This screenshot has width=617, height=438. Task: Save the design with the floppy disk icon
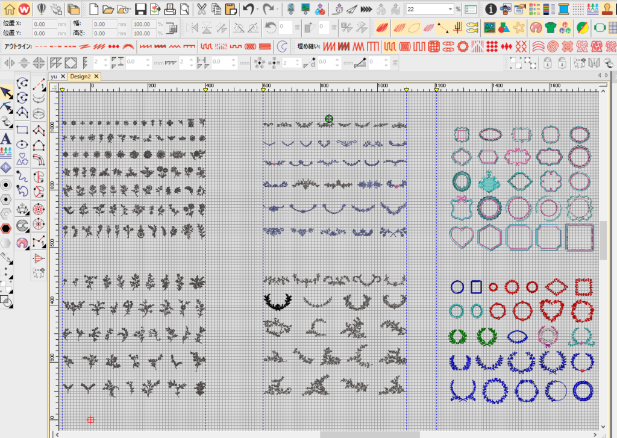click(x=140, y=9)
